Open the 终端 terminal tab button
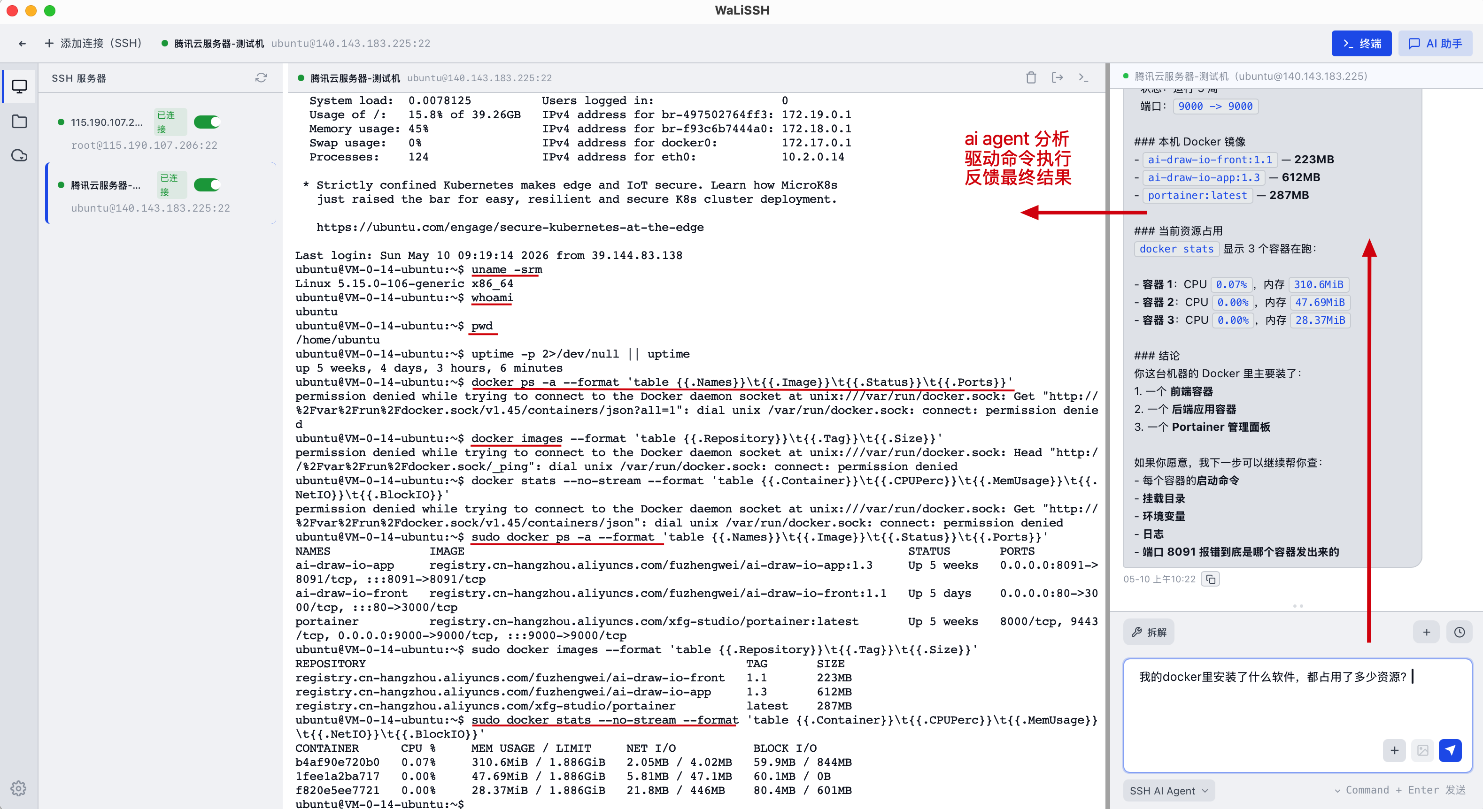The height and width of the screenshot is (809, 1483). [x=1361, y=43]
